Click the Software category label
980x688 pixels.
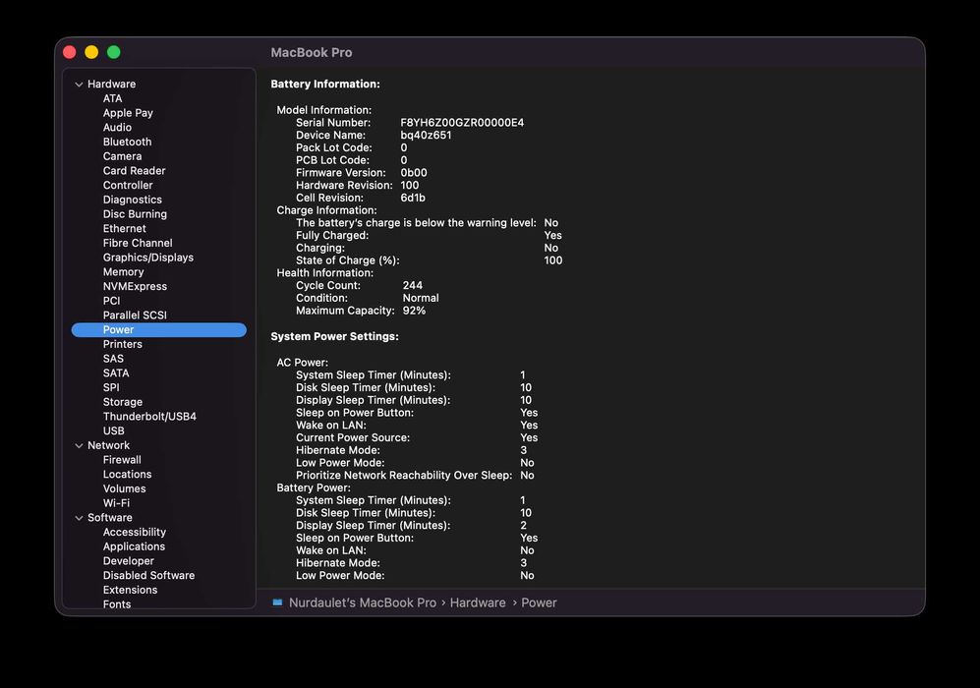109,518
